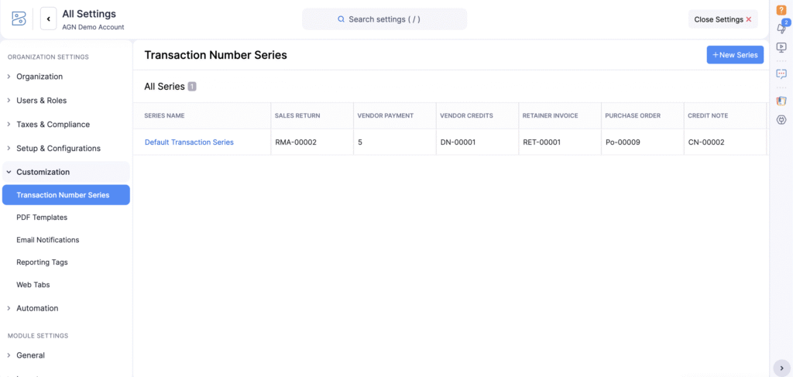Collapse the Customization section
Screen dimensions: 793x377
click(x=66, y=172)
